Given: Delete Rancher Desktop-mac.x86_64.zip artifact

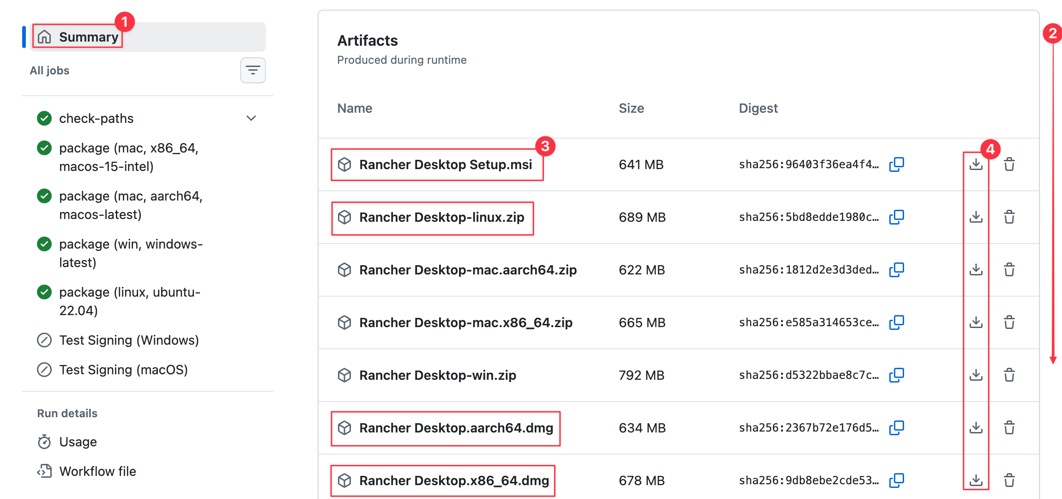Looking at the screenshot, I should pyautogui.click(x=1009, y=323).
